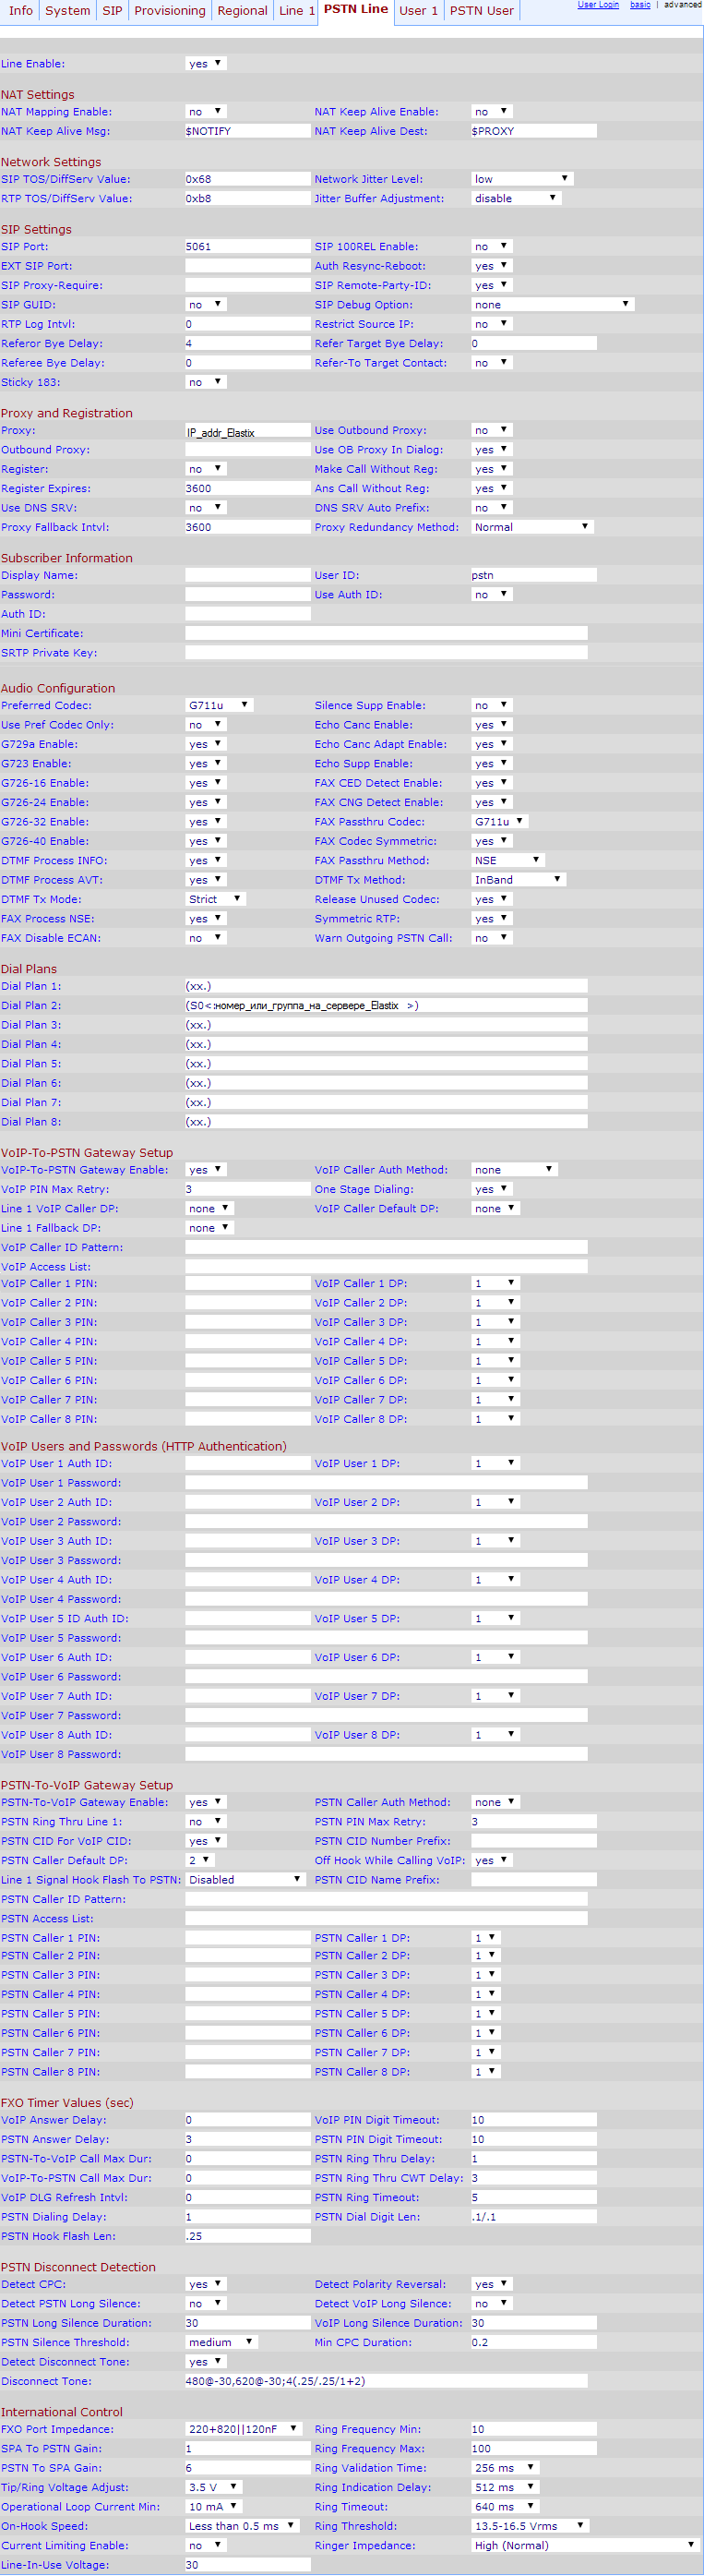Switch to basic view link
This screenshot has height=2576, width=704.
pyautogui.click(x=640, y=5)
